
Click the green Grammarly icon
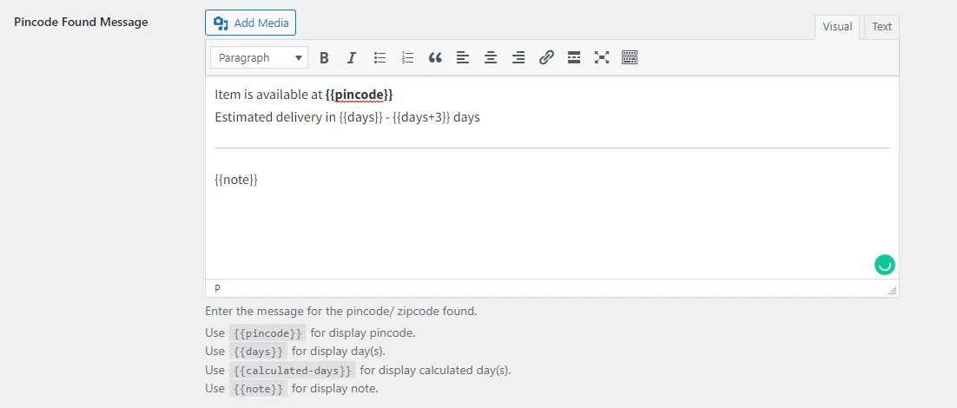coord(884,266)
